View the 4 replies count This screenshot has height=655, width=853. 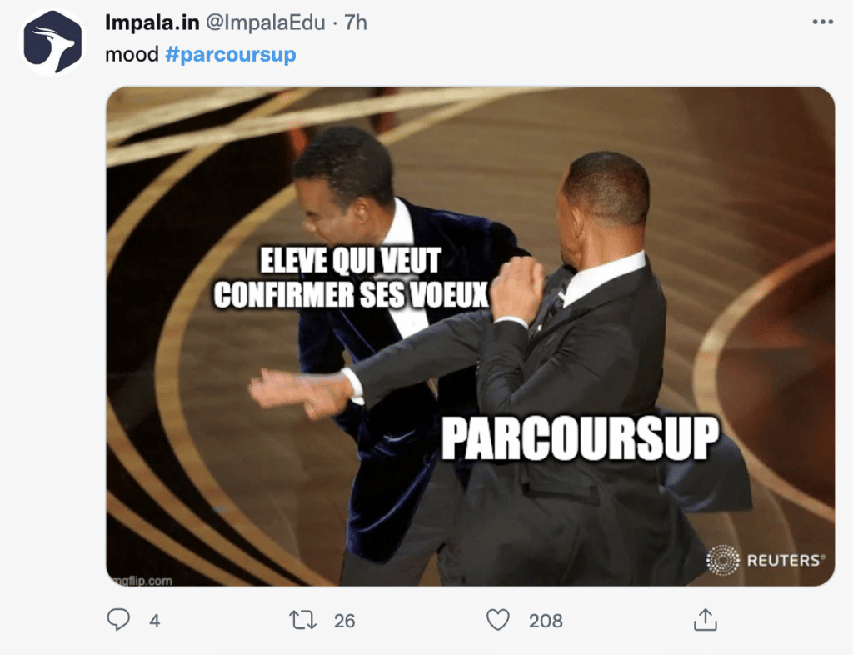pos(154,621)
